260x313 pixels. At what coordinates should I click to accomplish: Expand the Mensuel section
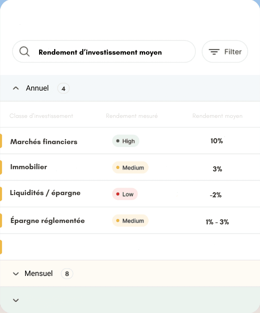16,273
